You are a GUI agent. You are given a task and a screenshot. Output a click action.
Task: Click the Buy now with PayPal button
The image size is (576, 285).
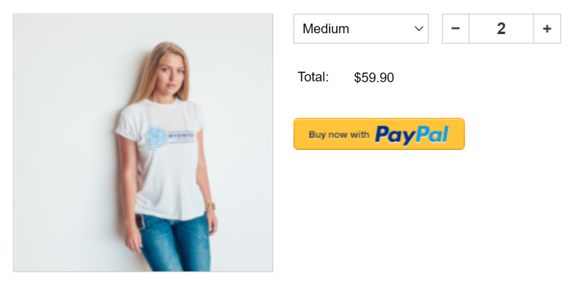pyautogui.click(x=379, y=134)
